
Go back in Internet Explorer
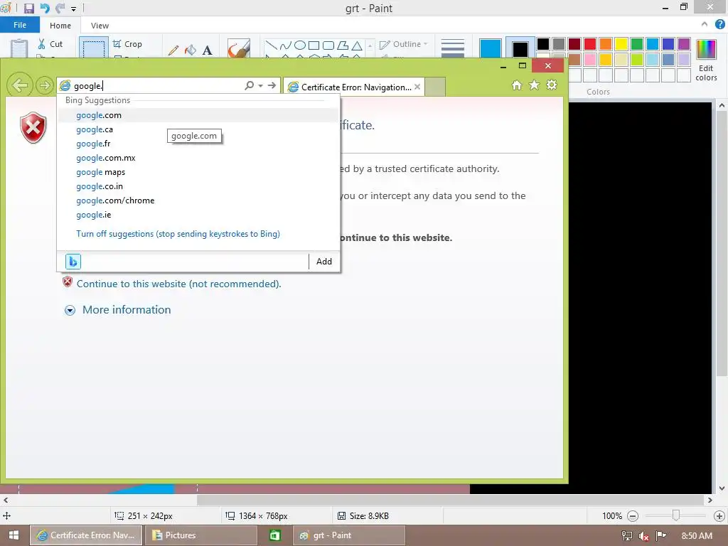[19, 85]
